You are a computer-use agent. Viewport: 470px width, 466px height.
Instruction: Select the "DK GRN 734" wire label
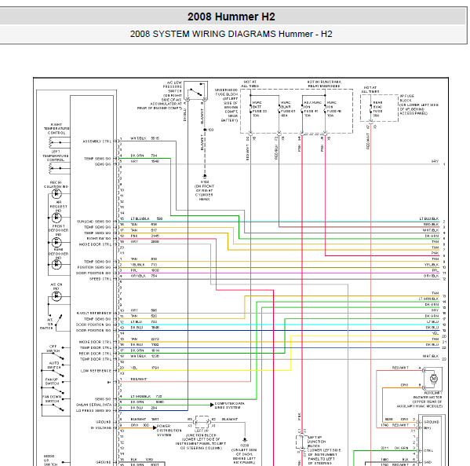144,156
